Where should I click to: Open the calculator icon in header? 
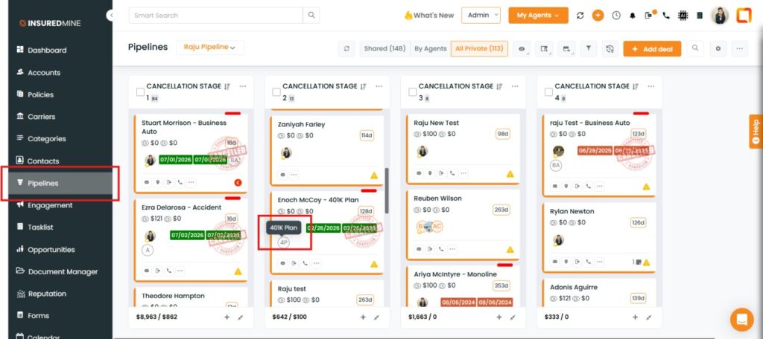pos(700,16)
